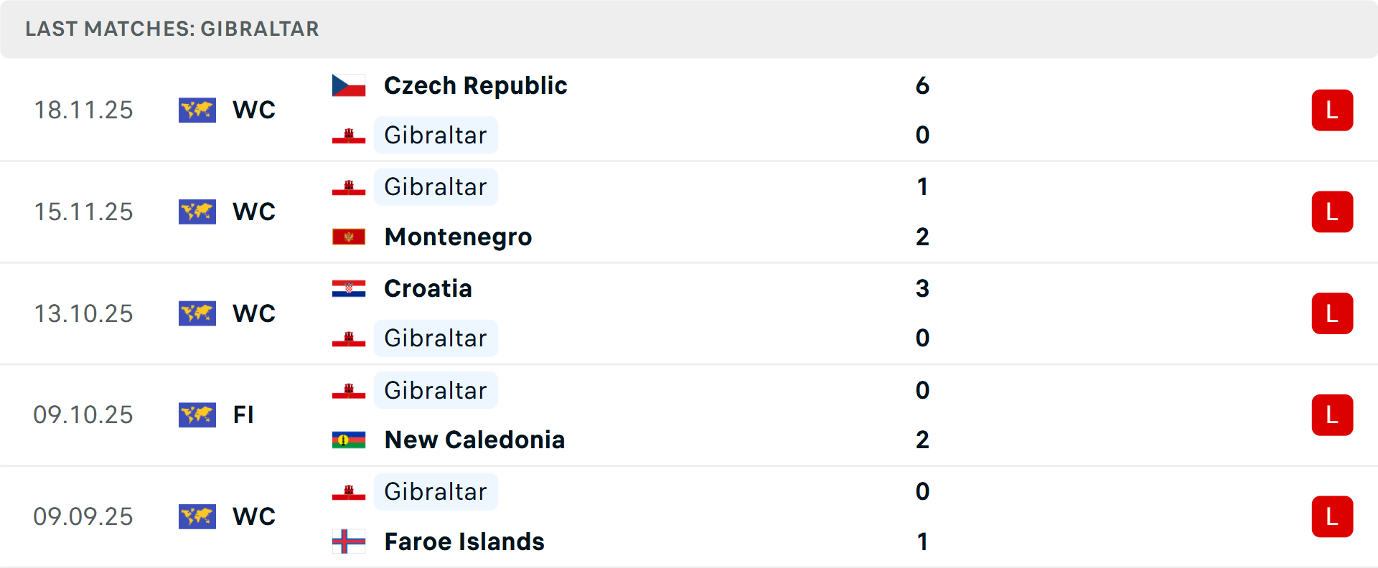Click the loss badge for New Caledonia match
The image size is (1378, 568).
[1332, 415]
